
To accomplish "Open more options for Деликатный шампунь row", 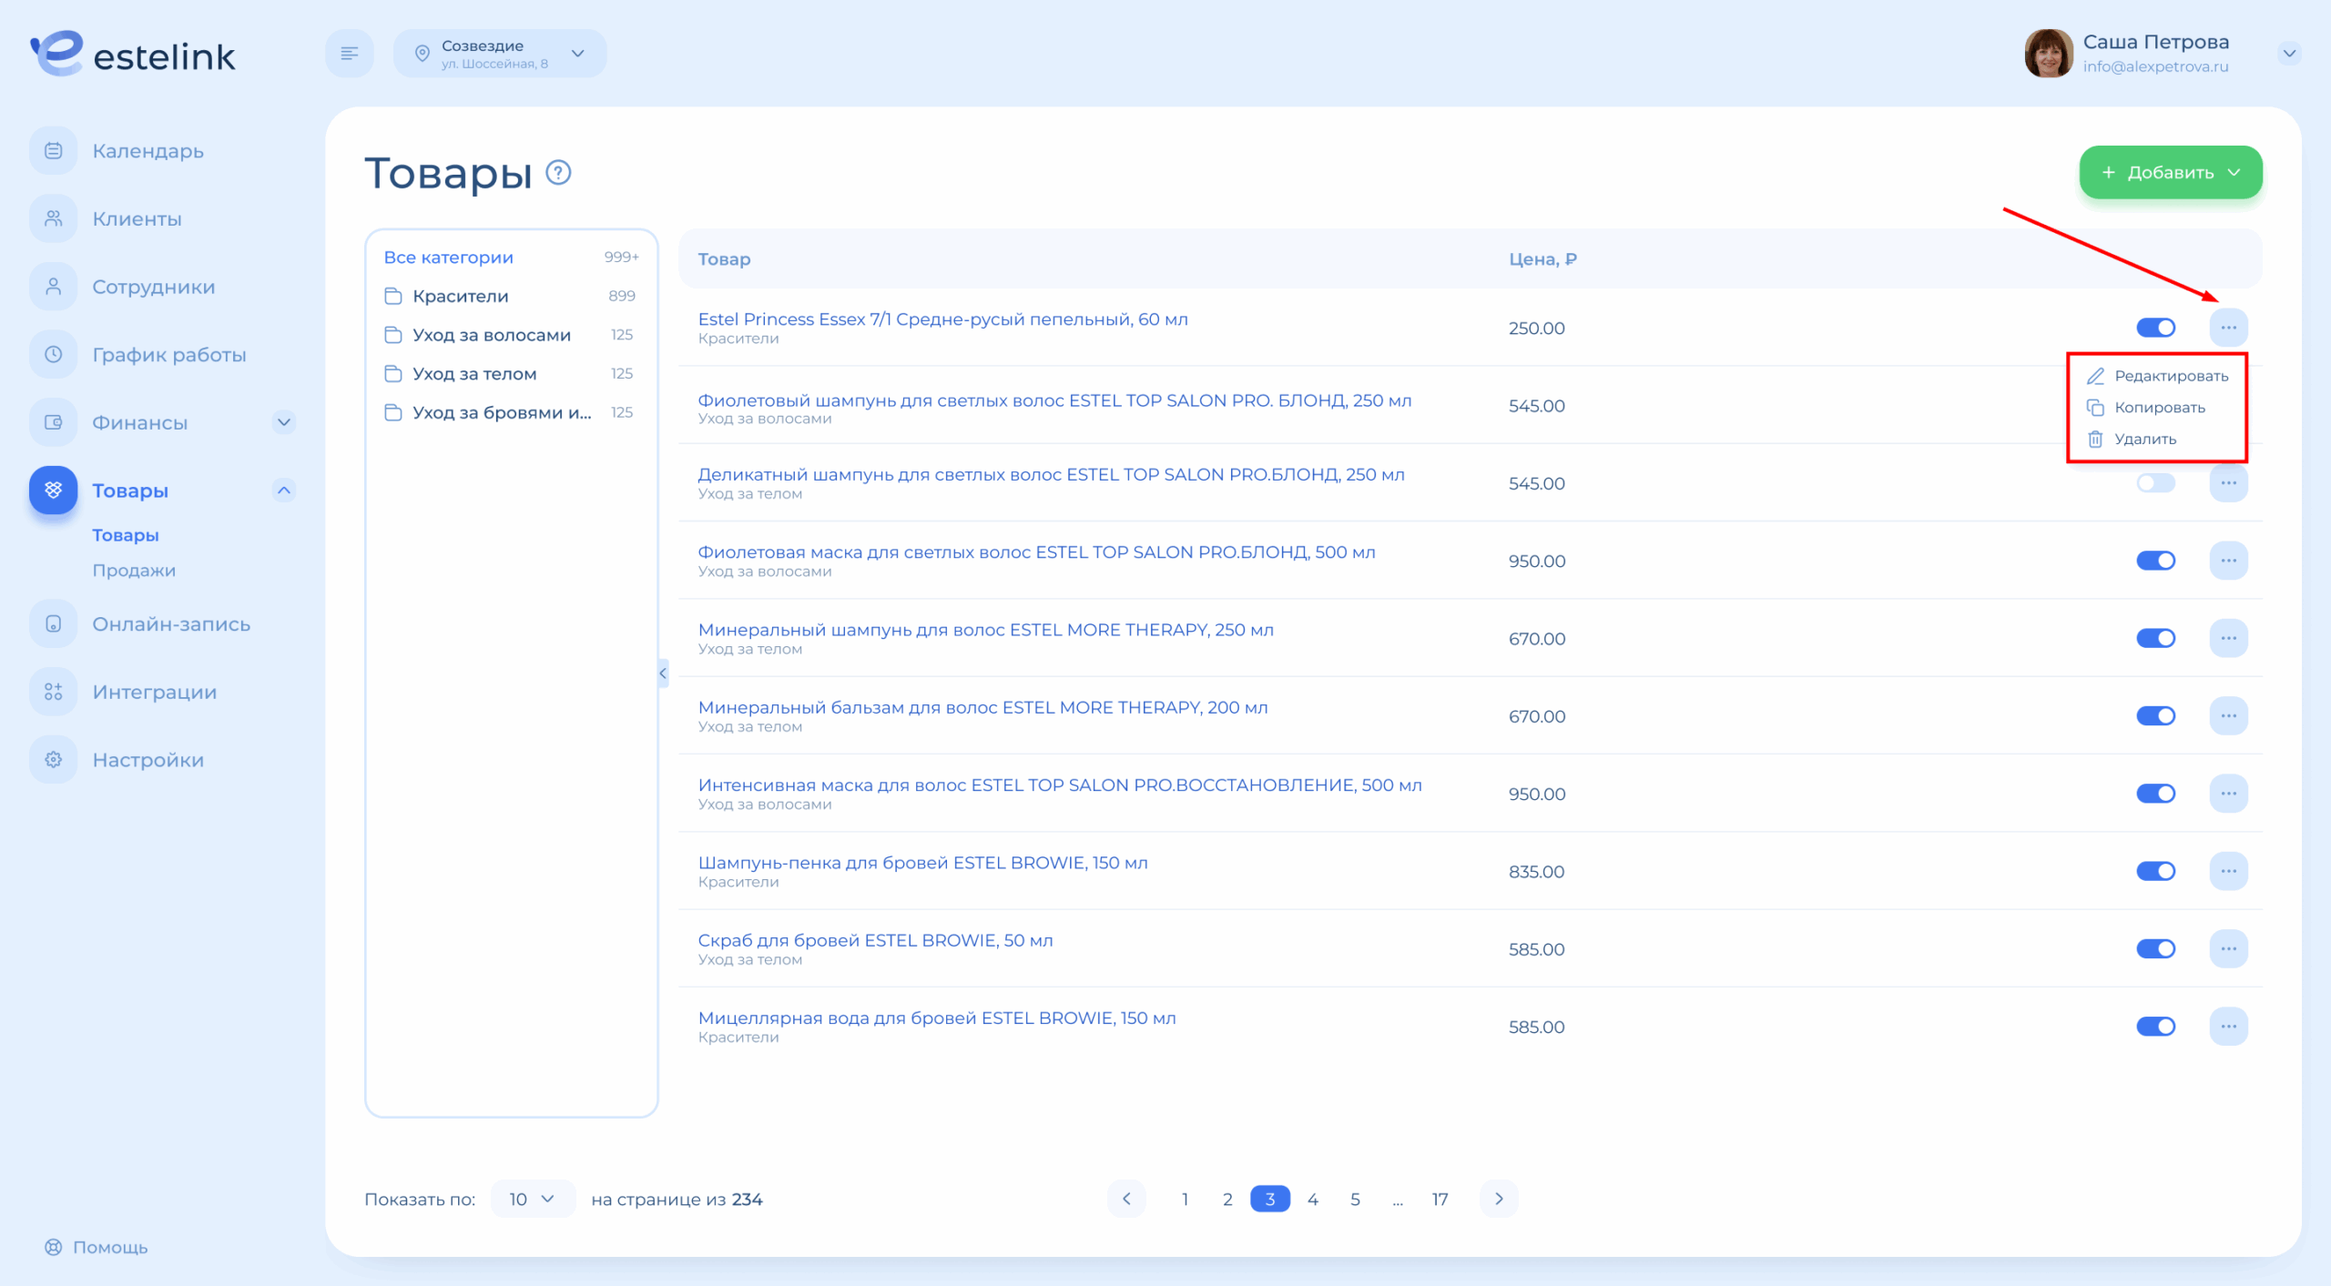I will pyautogui.click(x=2228, y=482).
